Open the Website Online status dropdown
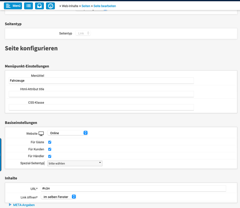240x208 pixels. pos(68,133)
